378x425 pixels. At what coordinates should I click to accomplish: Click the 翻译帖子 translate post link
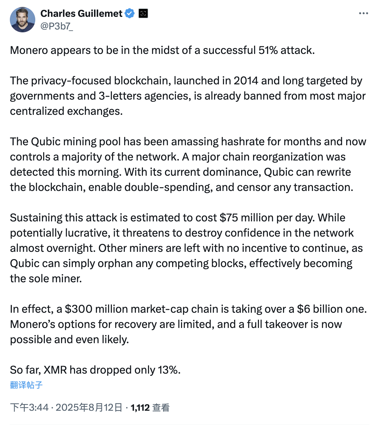pyautogui.click(x=26, y=385)
